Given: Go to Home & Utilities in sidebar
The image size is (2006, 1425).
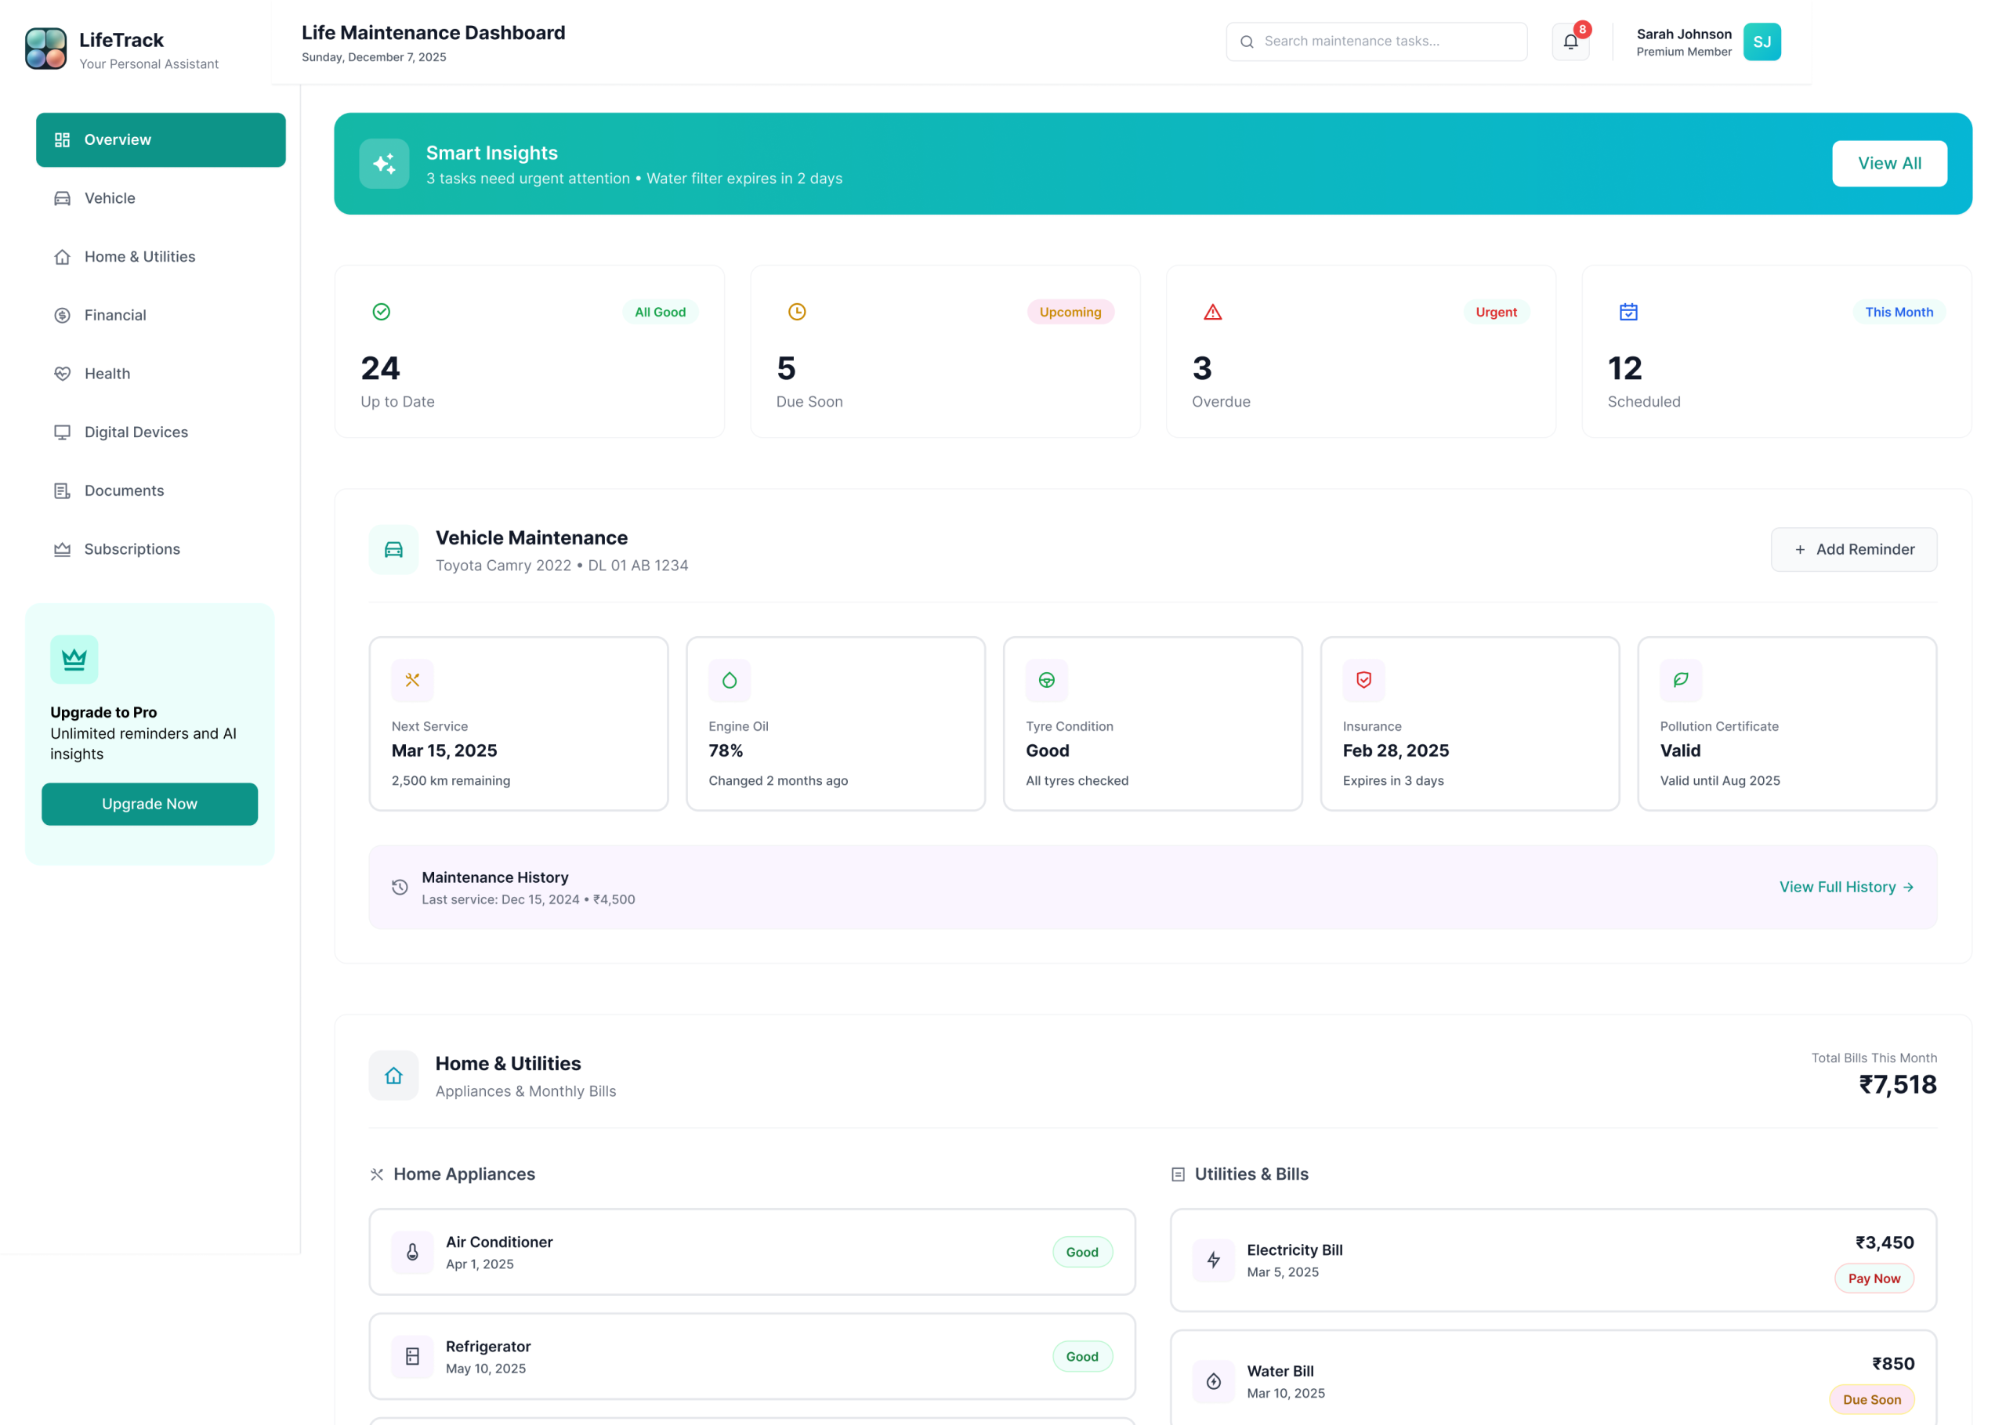Looking at the screenshot, I should (x=139, y=257).
